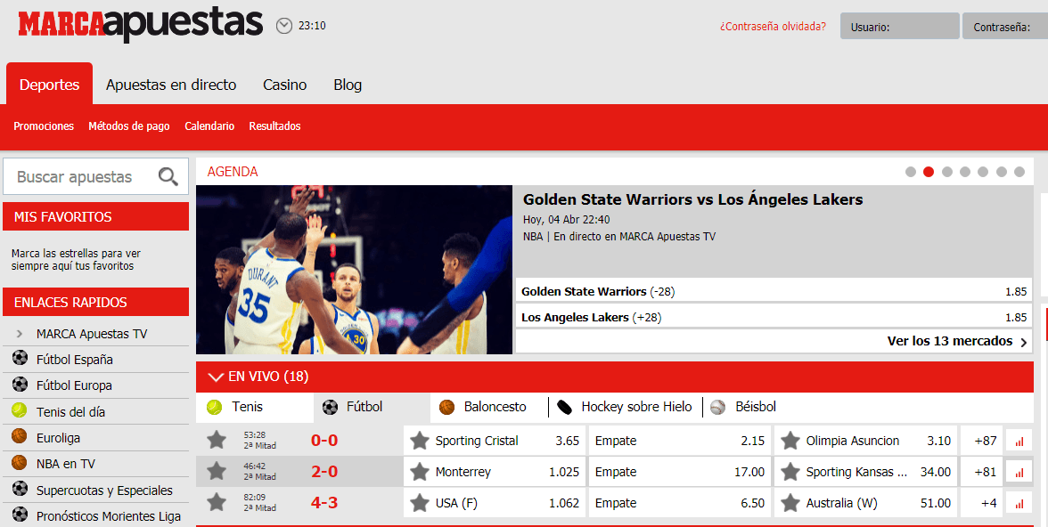Open Métodos de pago link
Viewport: 1048px width, 527px height.
click(x=129, y=126)
